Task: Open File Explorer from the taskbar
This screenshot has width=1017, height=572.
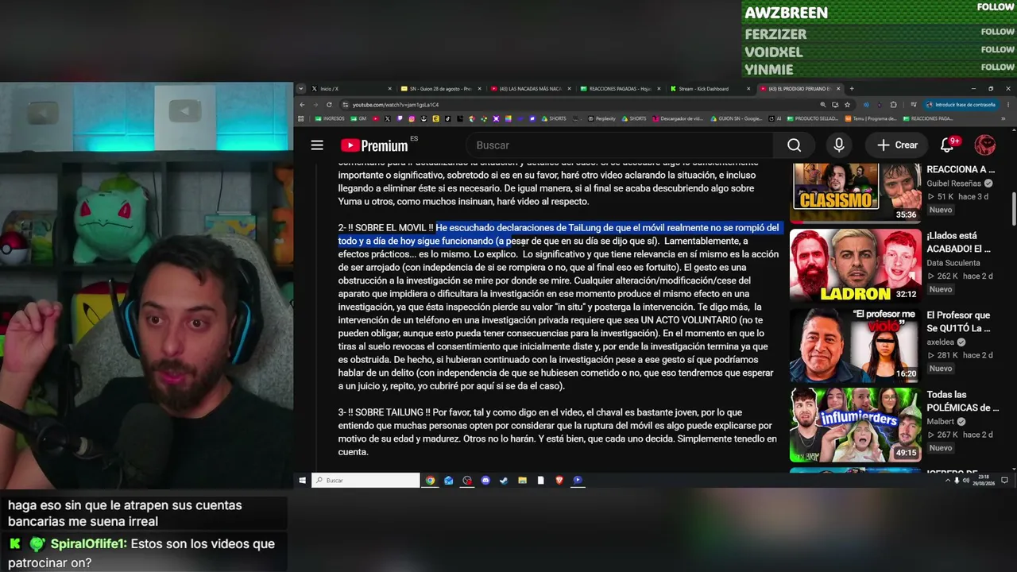Action: point(522,480)
